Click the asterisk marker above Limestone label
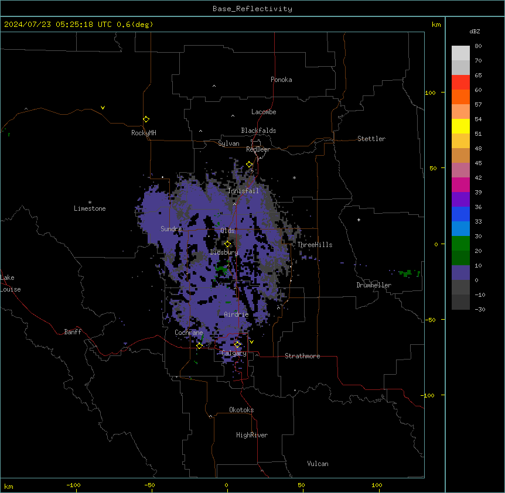The height and width of the screenshot is (493, 505). (90, 203)
